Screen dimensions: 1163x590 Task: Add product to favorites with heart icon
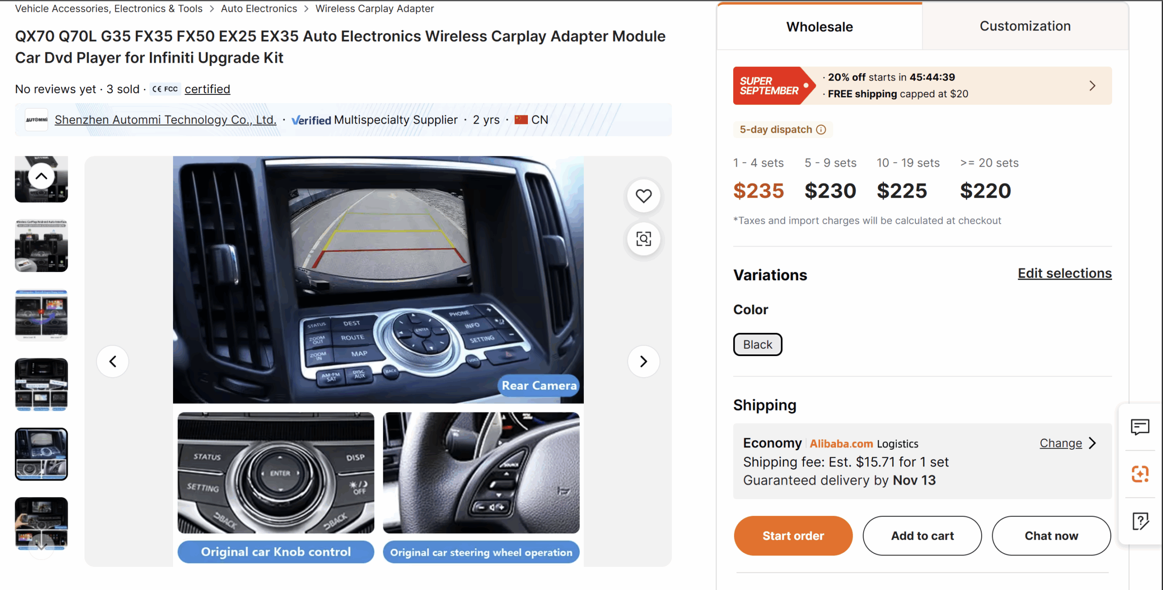[643, 196]
